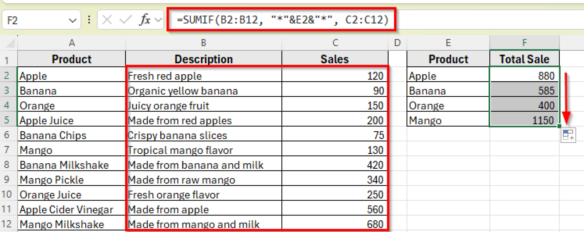
Task: Click the Description header cell
Action: 203,59
